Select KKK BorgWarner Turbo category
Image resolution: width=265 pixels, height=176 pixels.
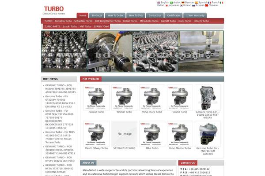108,21
